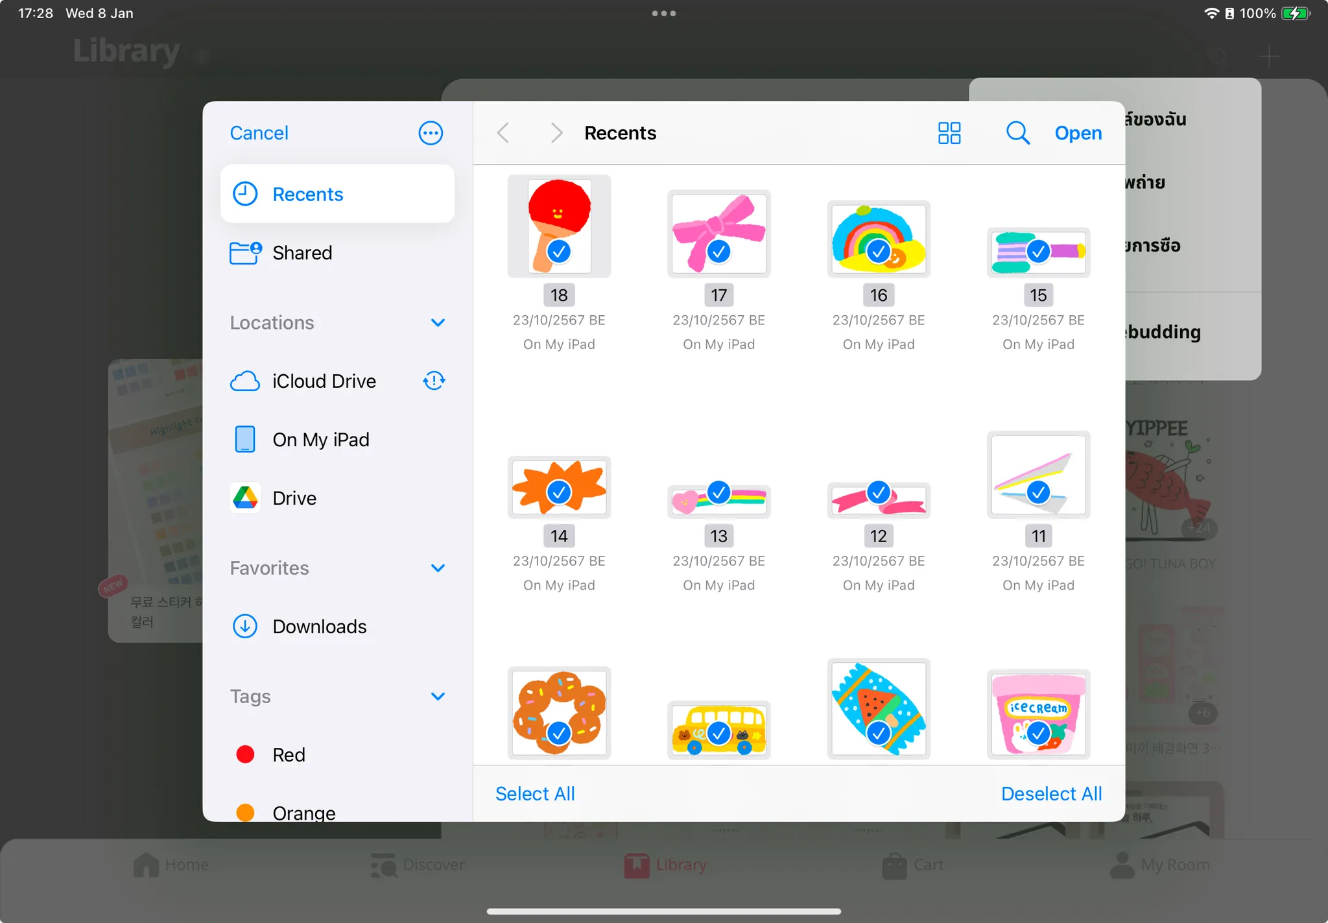1328x923 pixels.
Task: Deselect checkmark on file 18
Action: point(559,250)
